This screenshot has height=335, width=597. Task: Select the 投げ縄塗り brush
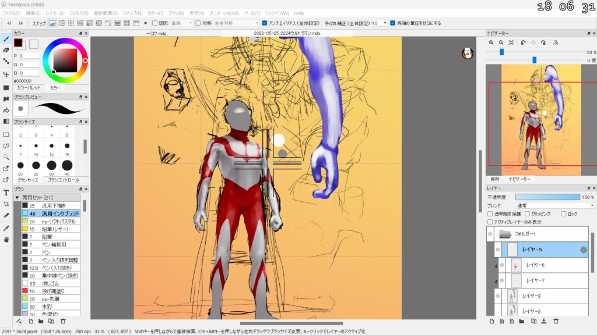point(51,291)
